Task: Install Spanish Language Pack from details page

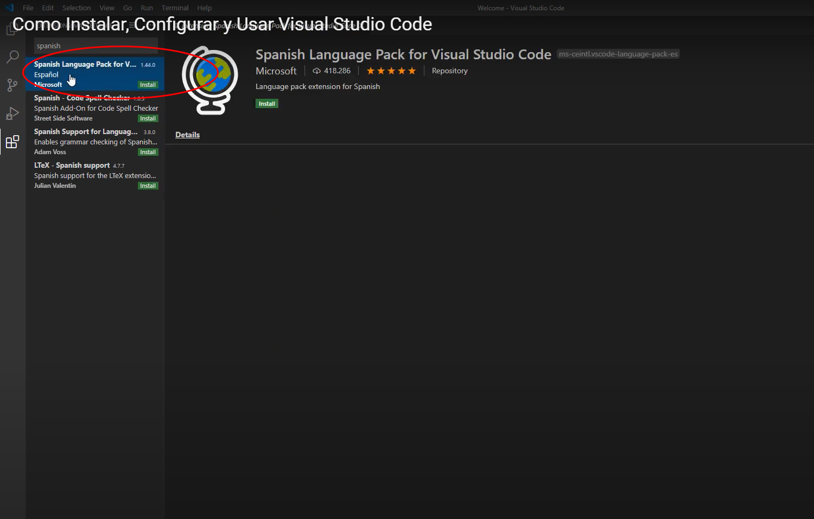Action: [x=266, y=104]
